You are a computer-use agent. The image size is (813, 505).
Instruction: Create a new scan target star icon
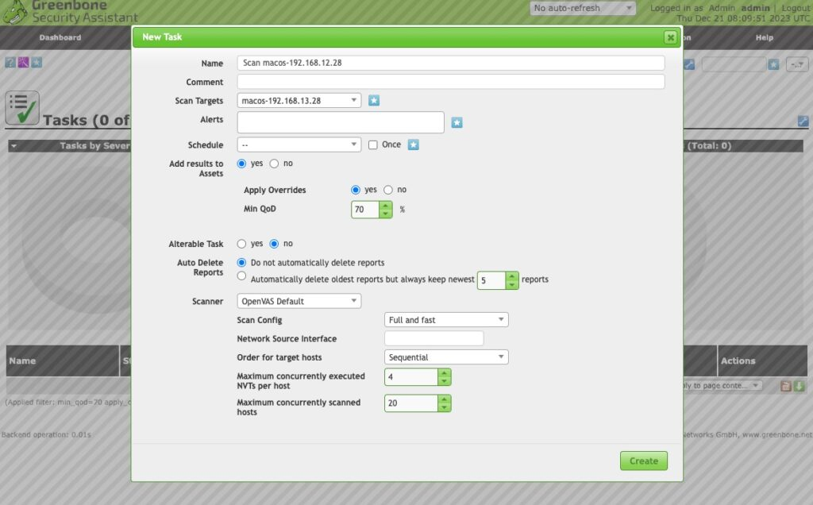[x=374, y=101]
